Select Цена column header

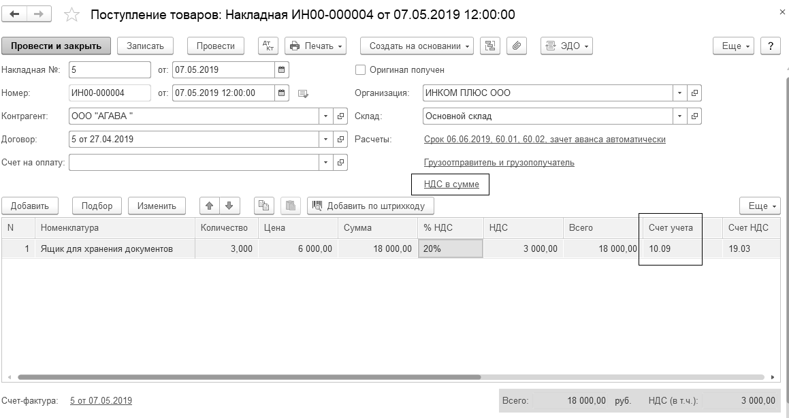(298, 228)
